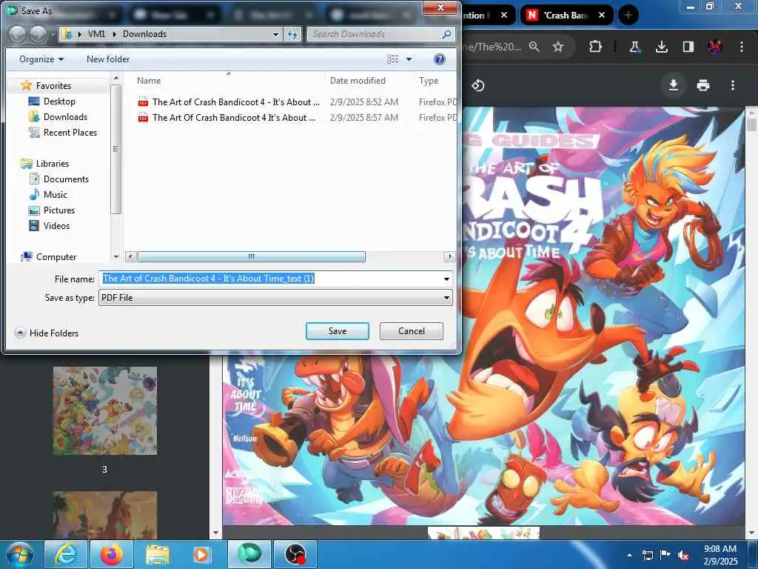Select Recent Places in the navigation pane
Image resolution: width=758 pixels, height=569 pixels.
pos(70,132)
